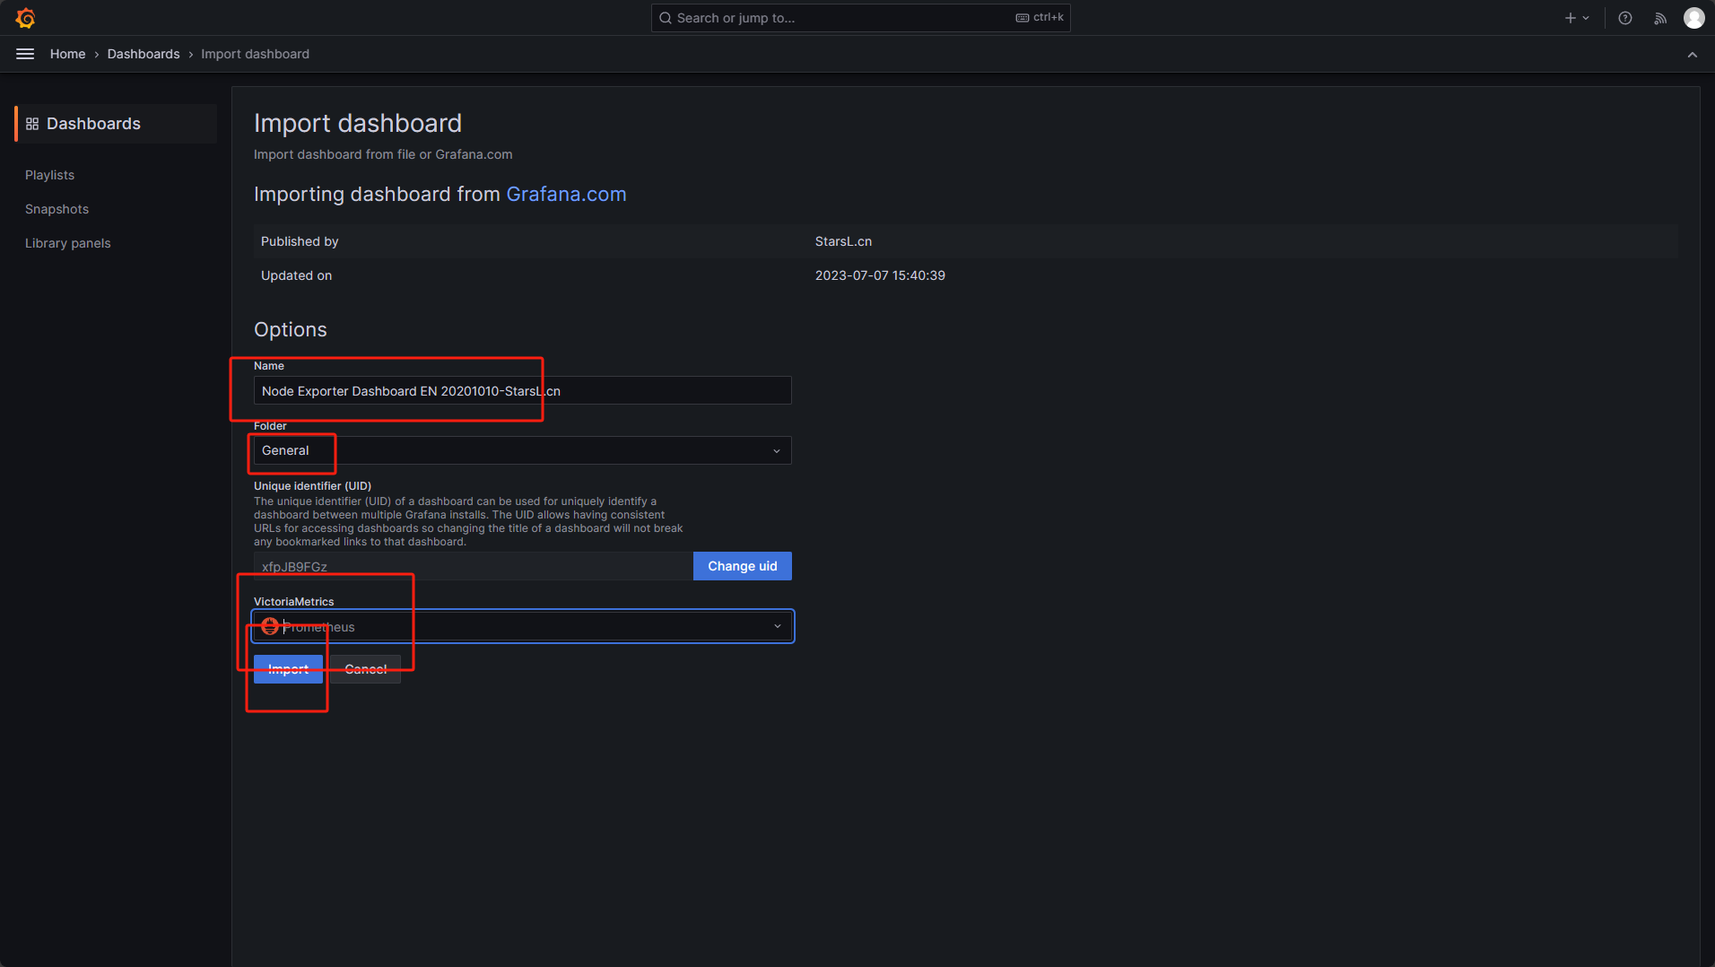The image size is (1715, 967).
Task: Click the Updated on label
Action: coord(296,275)
